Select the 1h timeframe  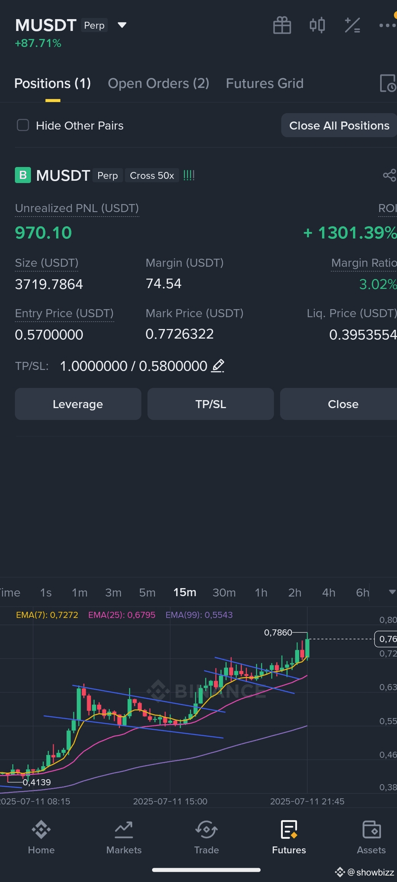[x=261, y=592]
